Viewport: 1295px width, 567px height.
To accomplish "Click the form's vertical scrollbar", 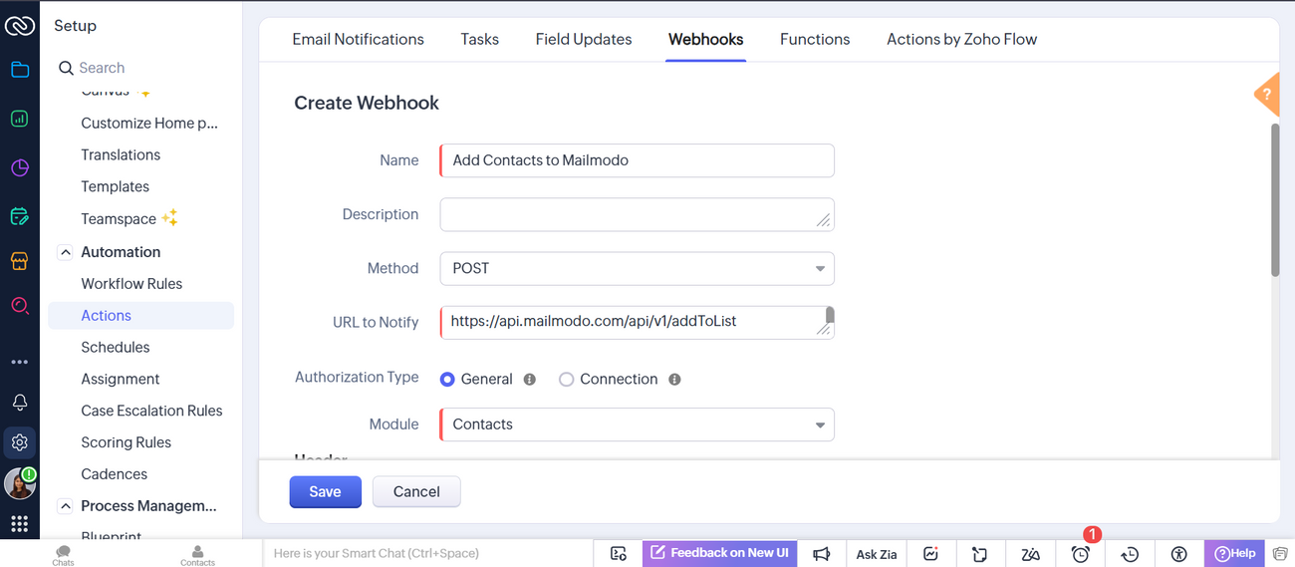I will coord(1275,199).
